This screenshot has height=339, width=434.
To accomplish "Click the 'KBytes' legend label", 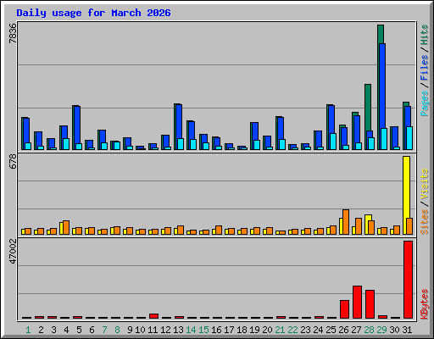I will 425,304.
